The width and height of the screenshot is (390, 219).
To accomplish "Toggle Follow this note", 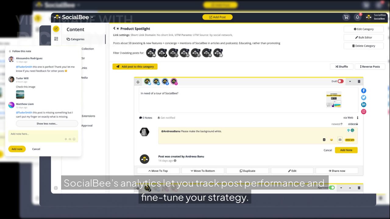I will [x=20, y=51].
